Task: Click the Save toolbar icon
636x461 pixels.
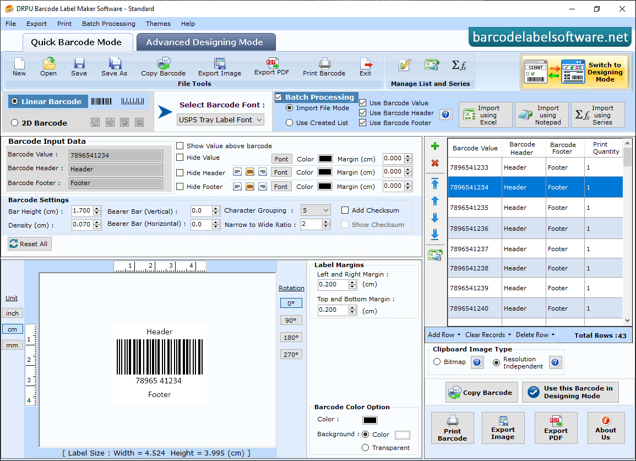Action: click(x=79, y=67)
